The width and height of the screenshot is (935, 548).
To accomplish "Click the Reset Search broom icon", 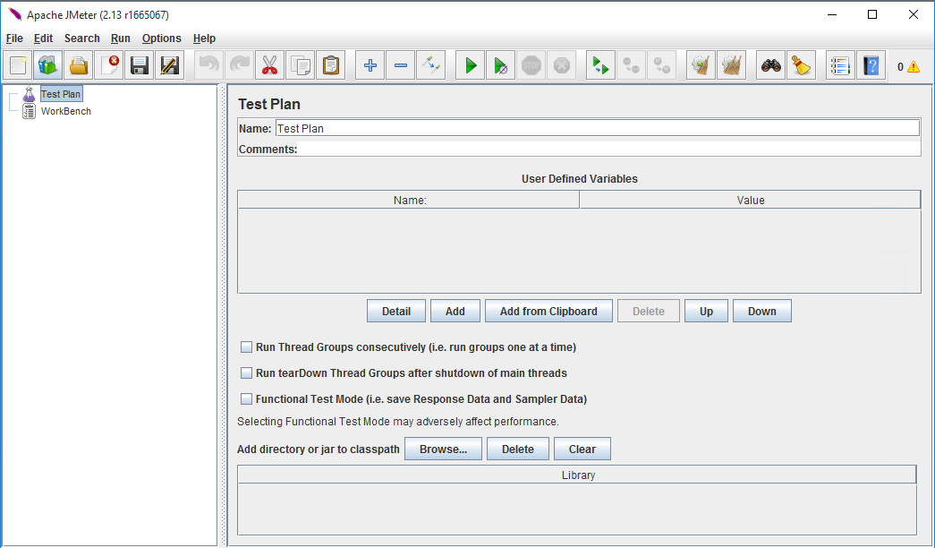I will 802,65.
